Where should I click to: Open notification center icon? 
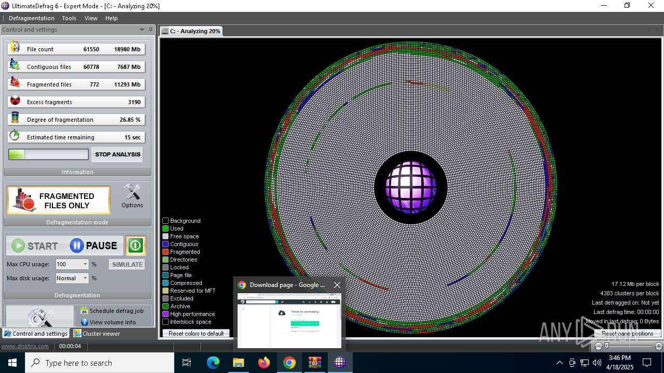coord(647,363)
